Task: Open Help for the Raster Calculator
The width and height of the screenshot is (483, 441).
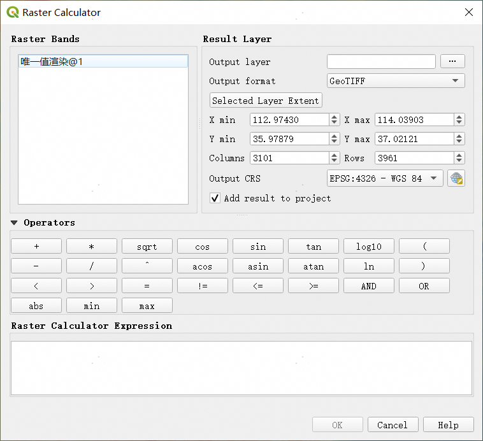Action: click(x=448, y=425)
